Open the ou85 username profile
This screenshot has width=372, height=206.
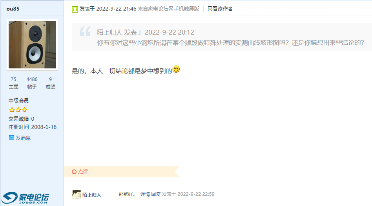pos(13,9)
